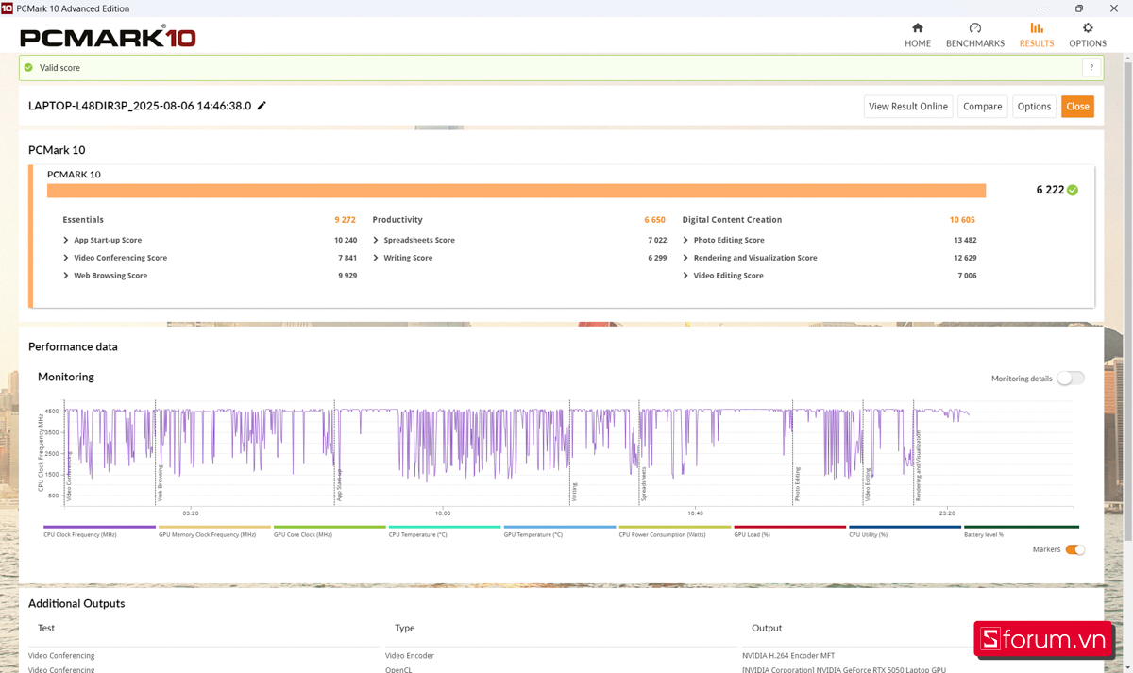Select CPU Power Consumption legend item
The width and height of the screenshot is (1133, 673).
(x=675, y=530)
